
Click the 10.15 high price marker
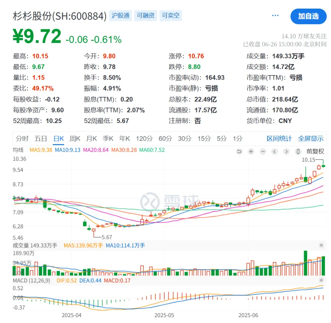click(x=308, y=160)
